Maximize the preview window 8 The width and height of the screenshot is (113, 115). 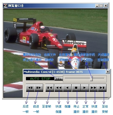101,6
